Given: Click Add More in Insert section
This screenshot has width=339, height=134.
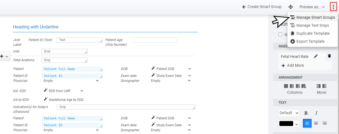Looking at the screenshot, I should [x=292, y=65].
